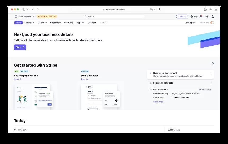This screenshot has width=228, height=144.
Task: Switch to the Payments tab
Action: pyautogui.click(x=29, y=23)
